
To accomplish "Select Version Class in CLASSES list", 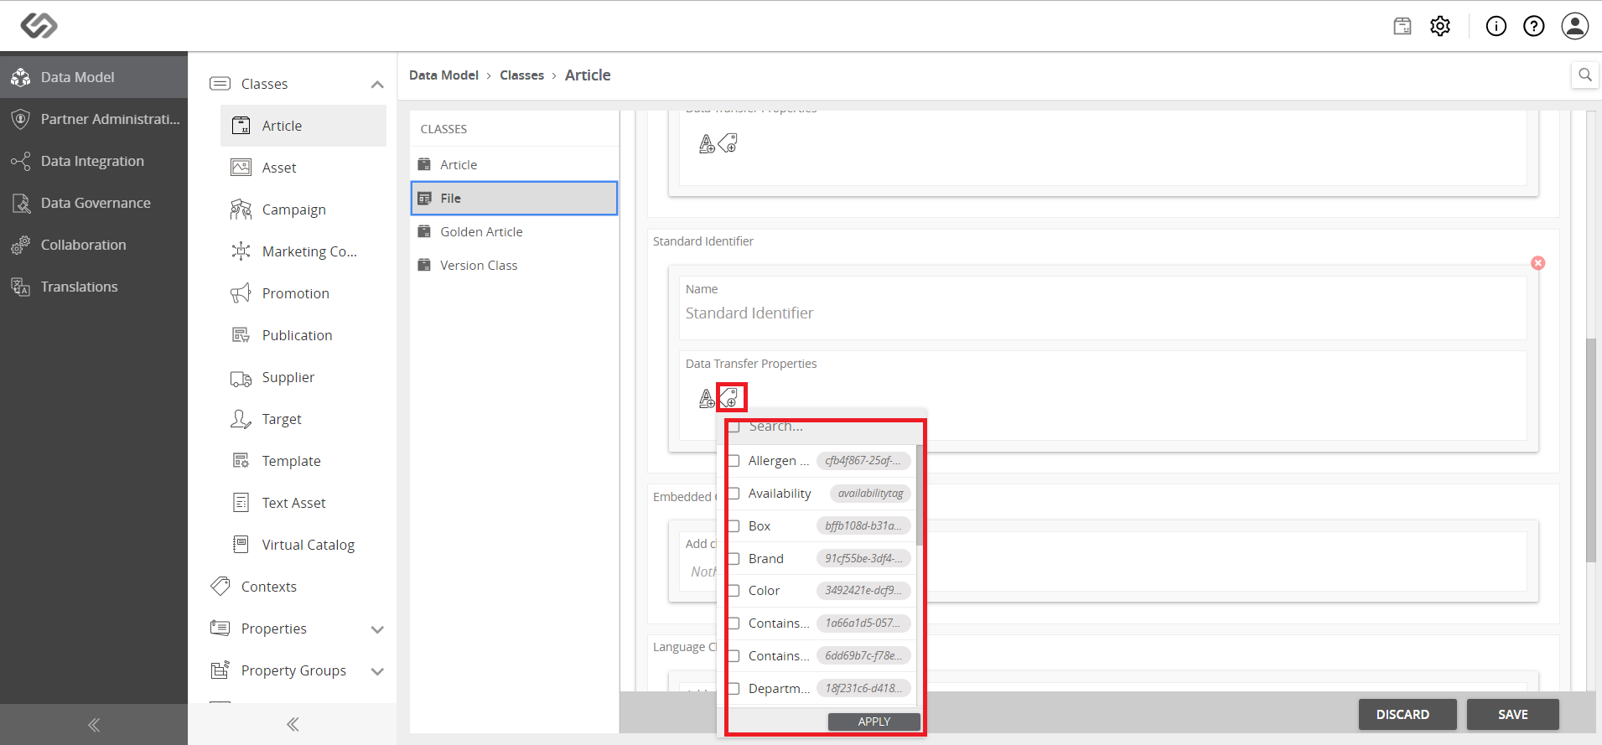I will pyautogui.click(x=514, y=266).
